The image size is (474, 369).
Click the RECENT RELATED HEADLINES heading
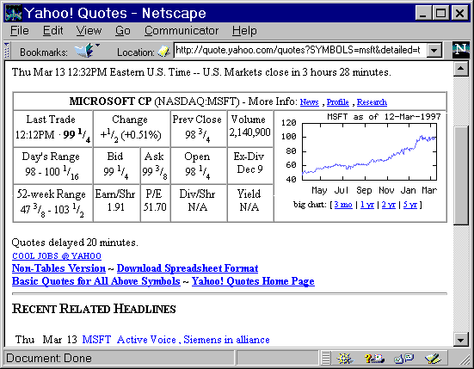coord(94,309)
